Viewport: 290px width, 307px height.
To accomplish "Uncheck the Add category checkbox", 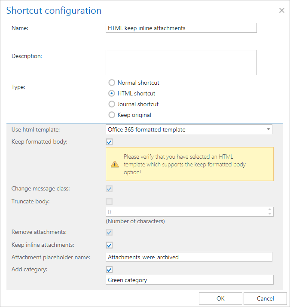I will 109,270.
